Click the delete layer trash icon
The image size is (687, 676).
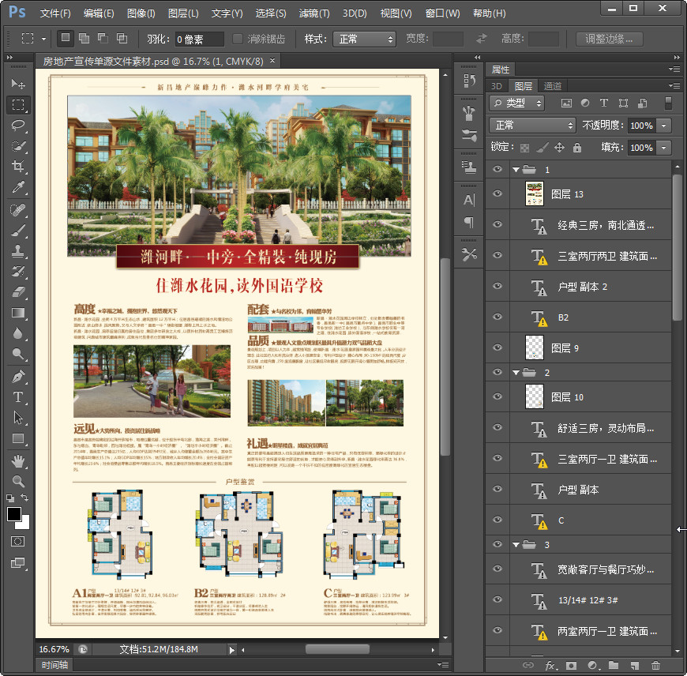(x=655, y=666)
